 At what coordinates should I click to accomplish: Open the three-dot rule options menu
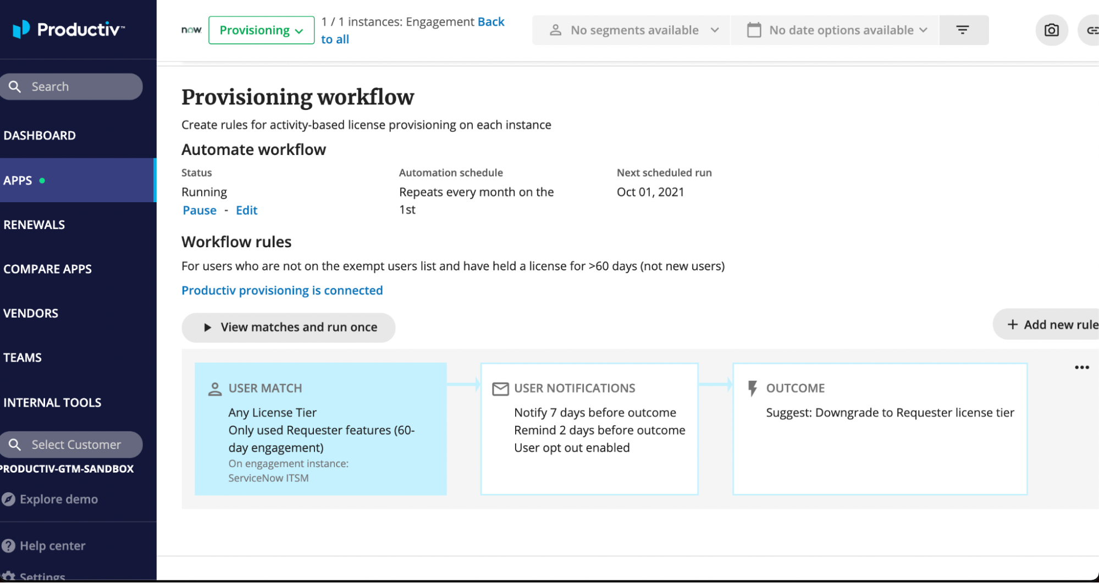(1081, 368)
